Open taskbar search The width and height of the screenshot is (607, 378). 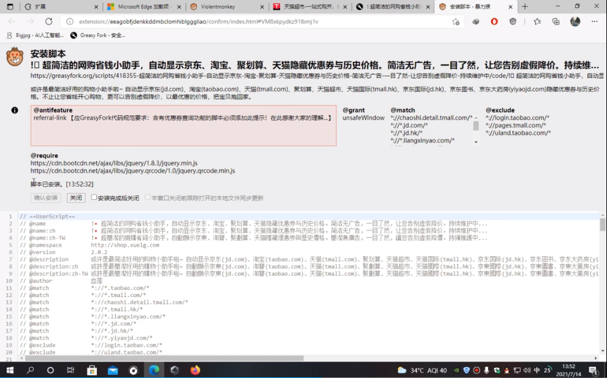pyautogui.click(x=30, y=370)
